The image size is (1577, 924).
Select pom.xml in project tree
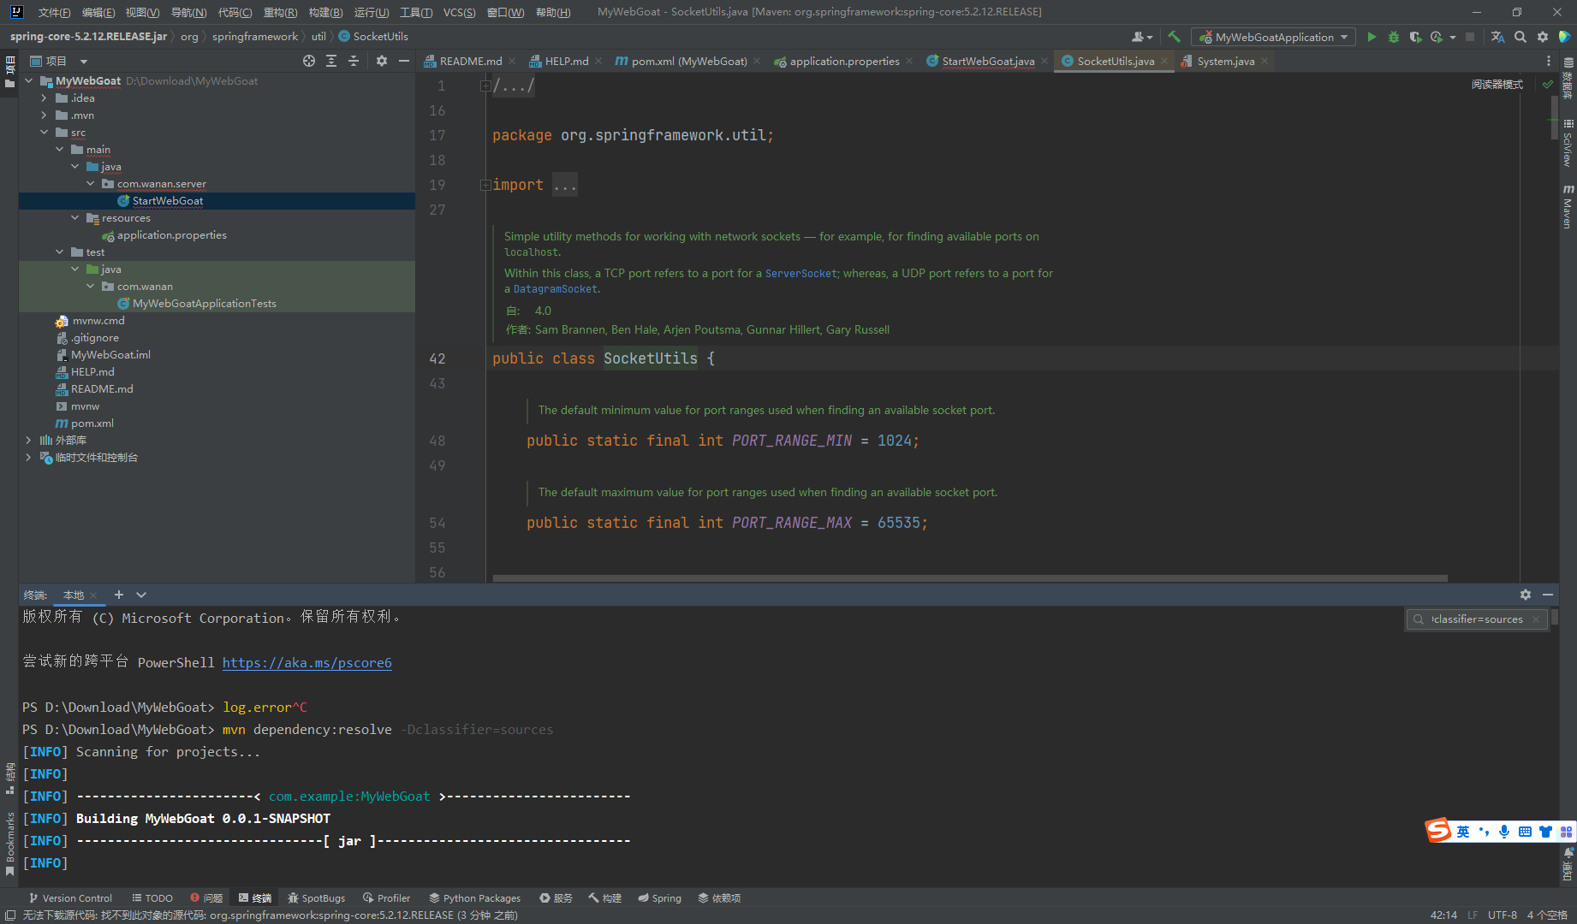[x=92, y=423]
